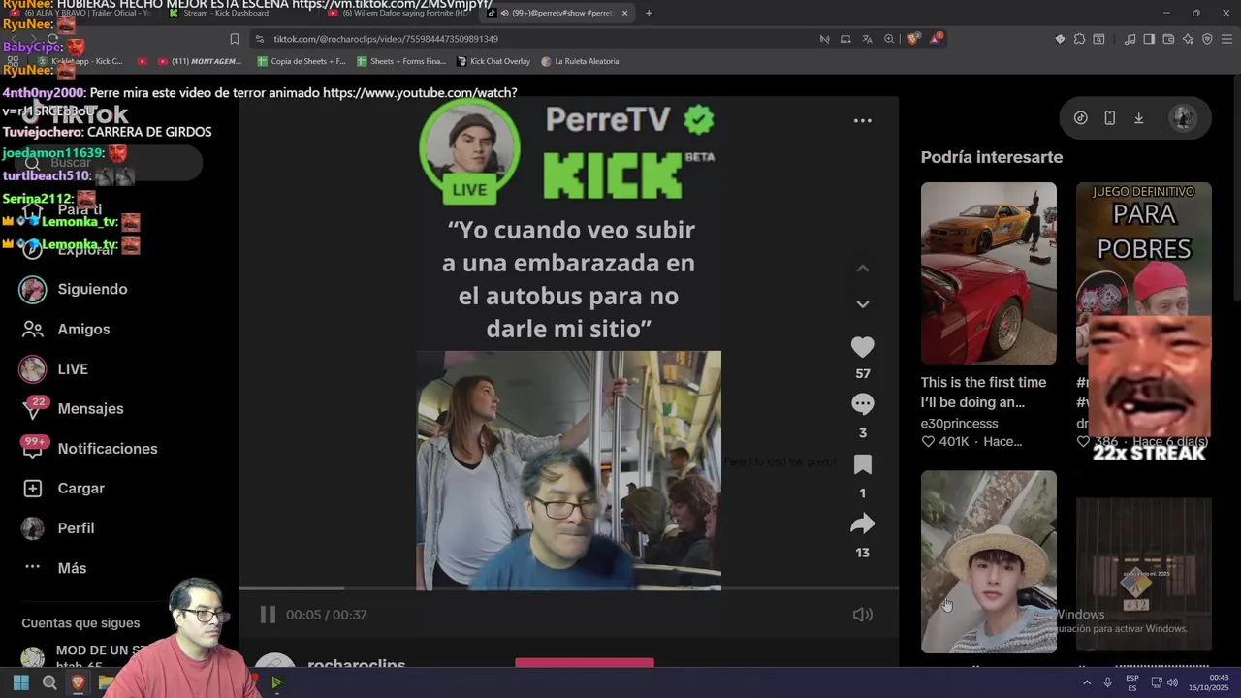
Task: Open the Brave Shields lion icon
Action: pyautogui.click(x=913, y=39)
